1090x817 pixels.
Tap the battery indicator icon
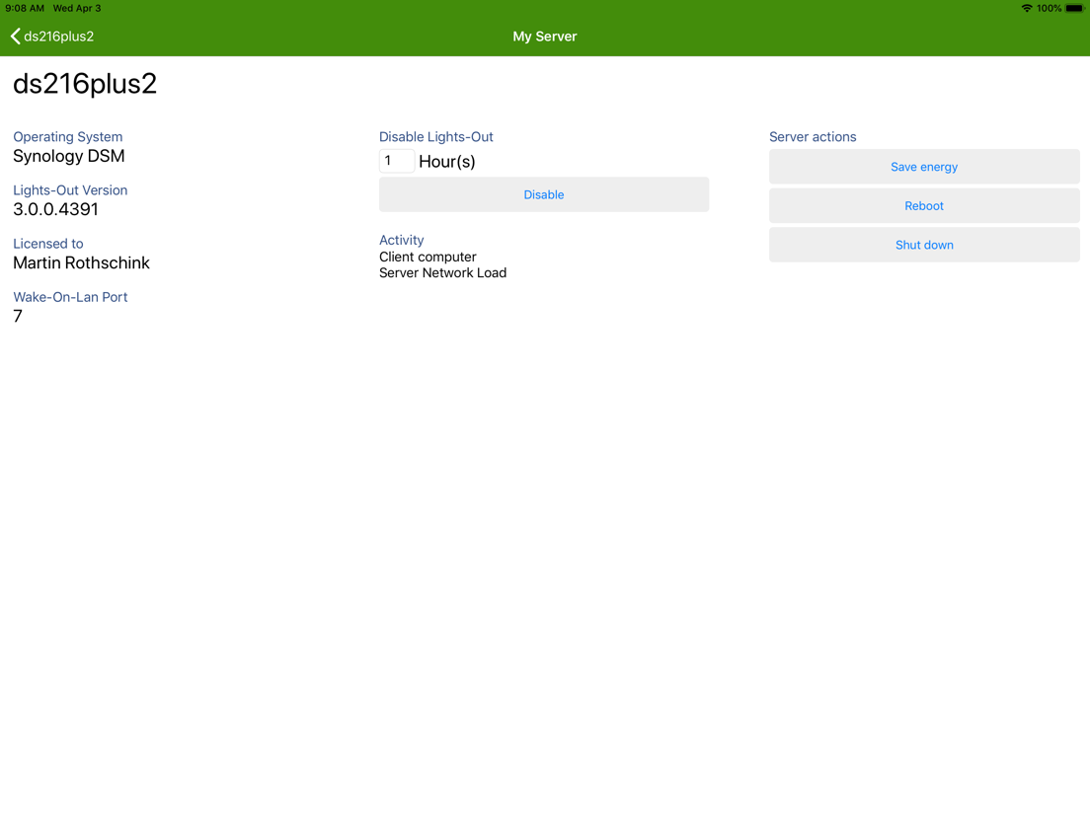point(1075,8)
